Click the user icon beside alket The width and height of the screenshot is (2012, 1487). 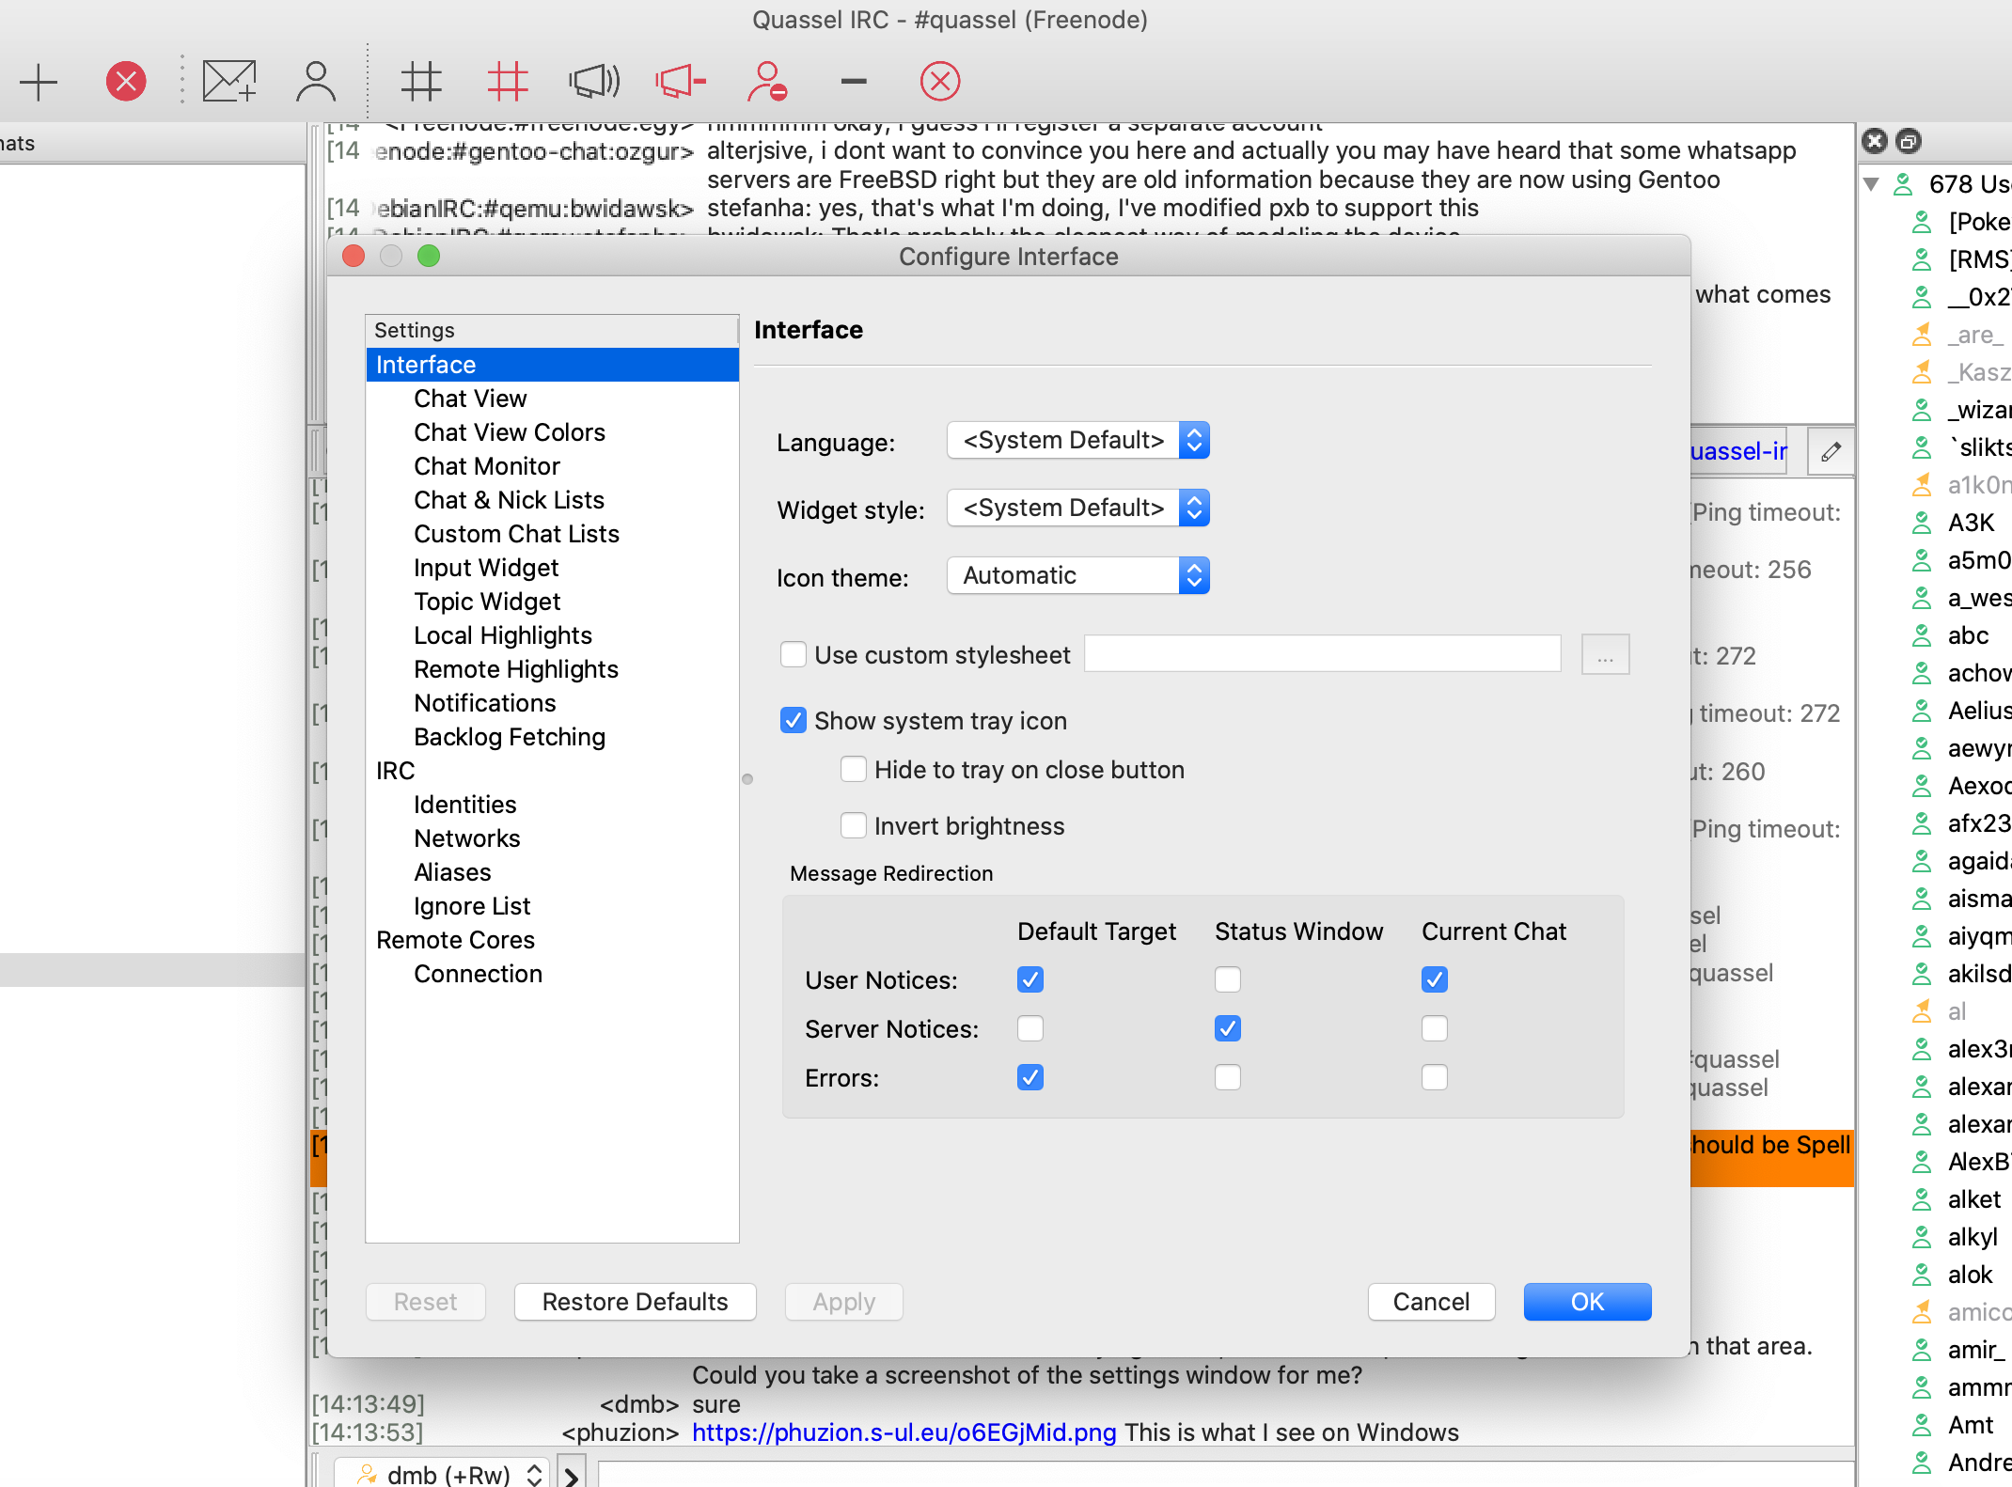click(1922, 1199)
